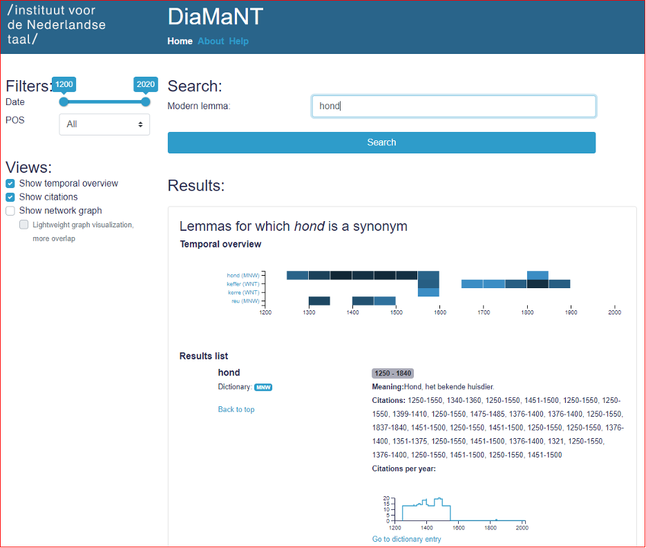646x548 pixels.
Task: Click the darkest keffer bar near 1800
Action: 538,284
